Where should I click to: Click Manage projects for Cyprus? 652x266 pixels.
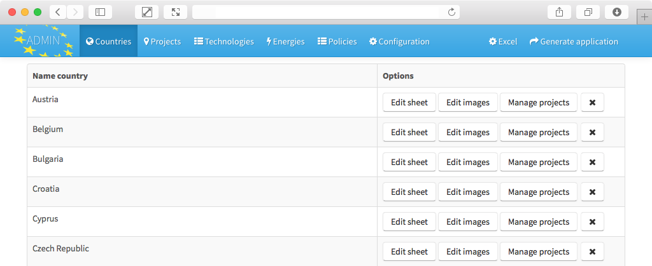[x=539, y=222]
